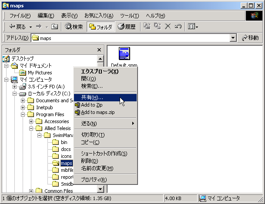Choose Properties (プロパティ) from context menu

pos(105,180)
